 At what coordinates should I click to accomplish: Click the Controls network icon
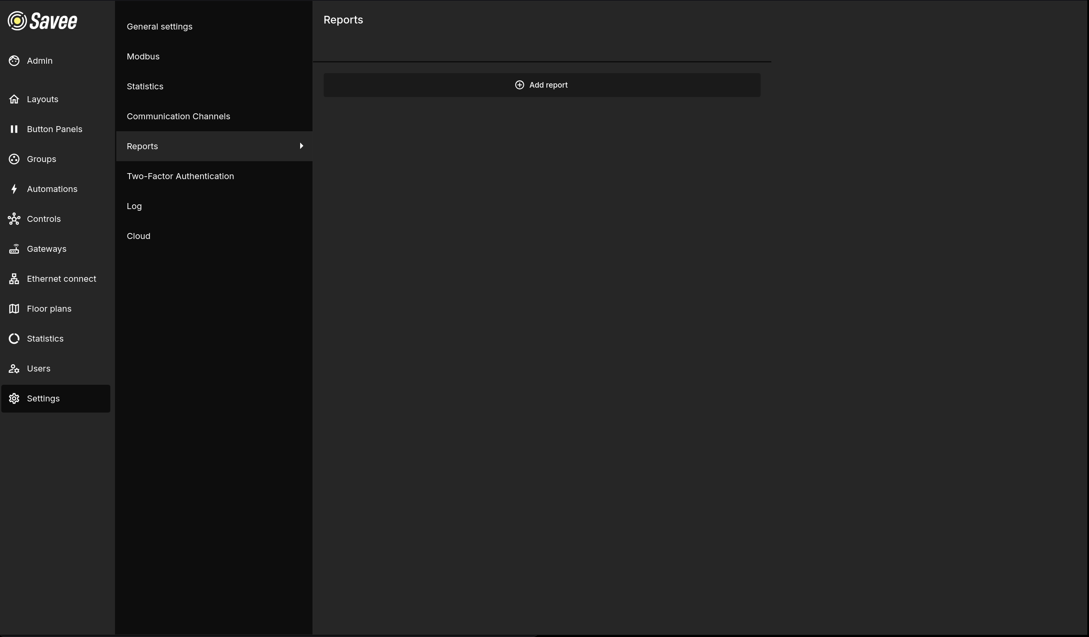(14, 219)
